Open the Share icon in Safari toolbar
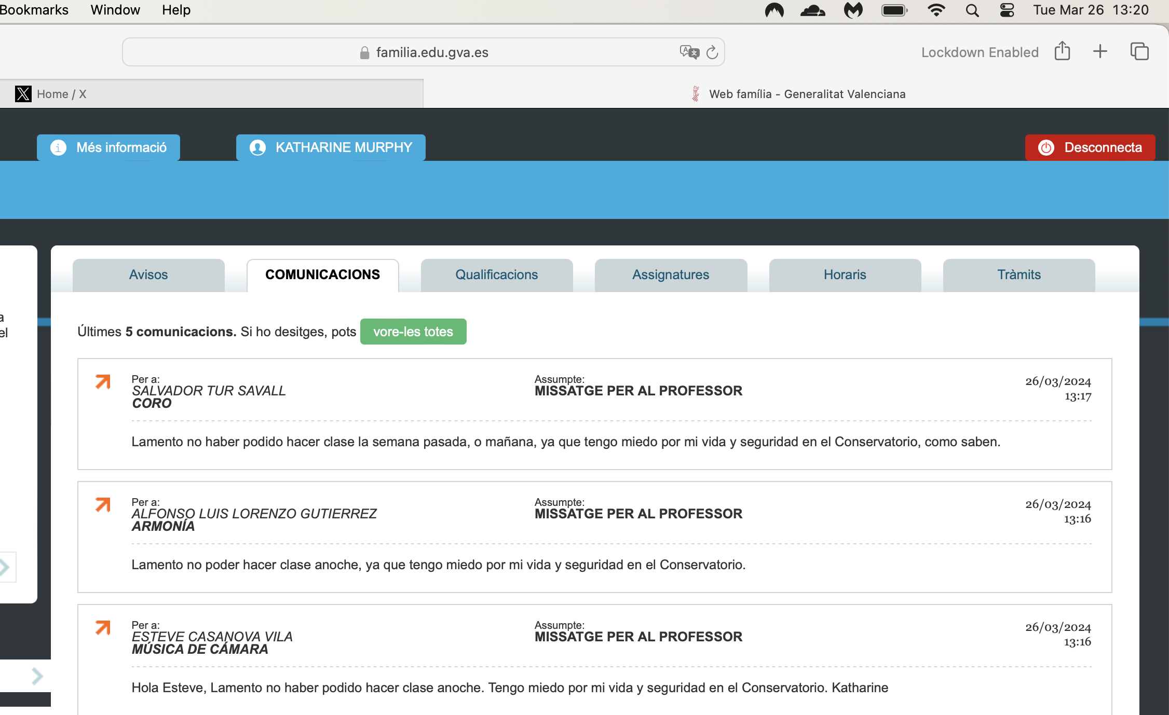1169x715 pixels. [1062, 51]
